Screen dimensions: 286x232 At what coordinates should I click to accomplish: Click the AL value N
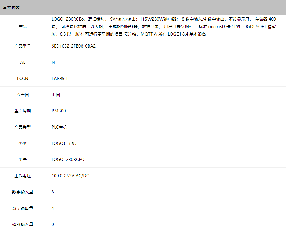(53, 62)
